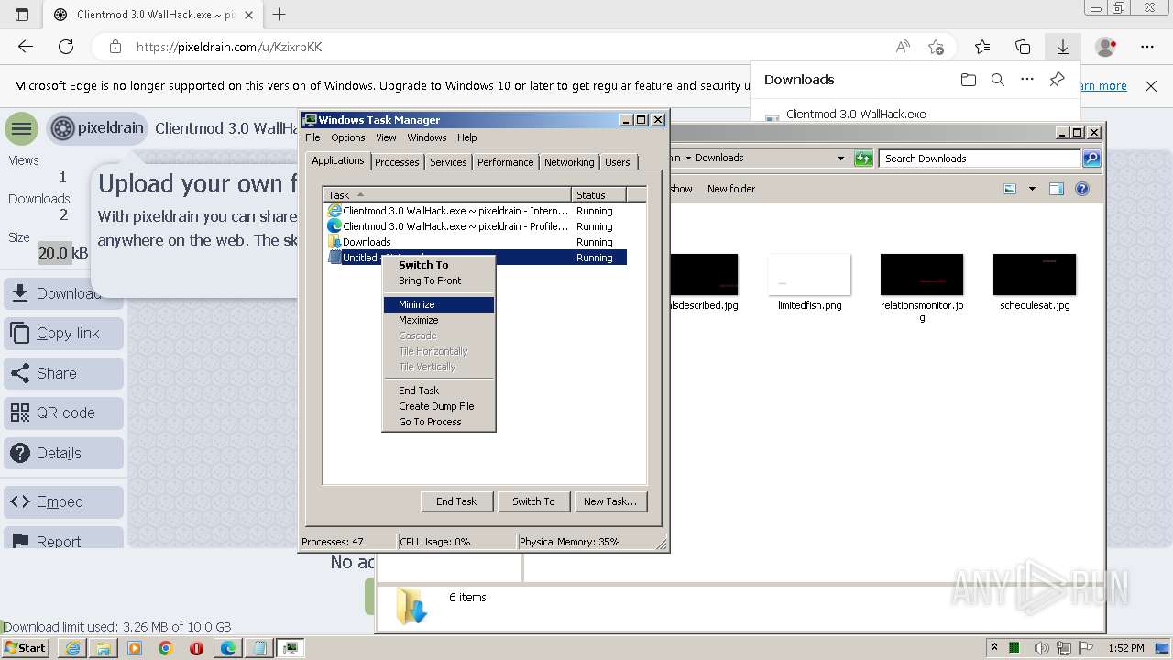This screenshot has width=1173, height=660.
Task: Open pixeldrain hamburger menu
Action: coord(22,128)
